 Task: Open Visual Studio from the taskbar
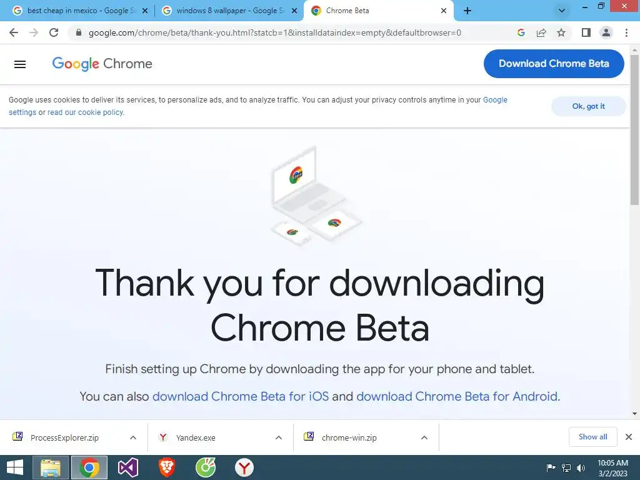click(x=128, y=467)
